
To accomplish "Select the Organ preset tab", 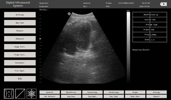I will pyautogui.click(x=135, y=92).
